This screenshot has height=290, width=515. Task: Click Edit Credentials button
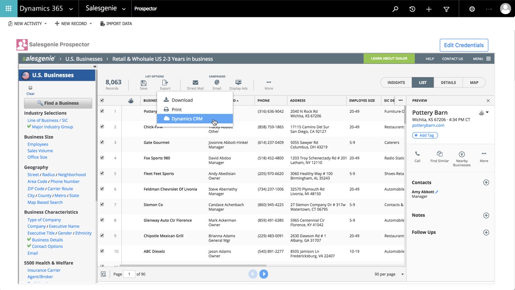pos(464,45)
